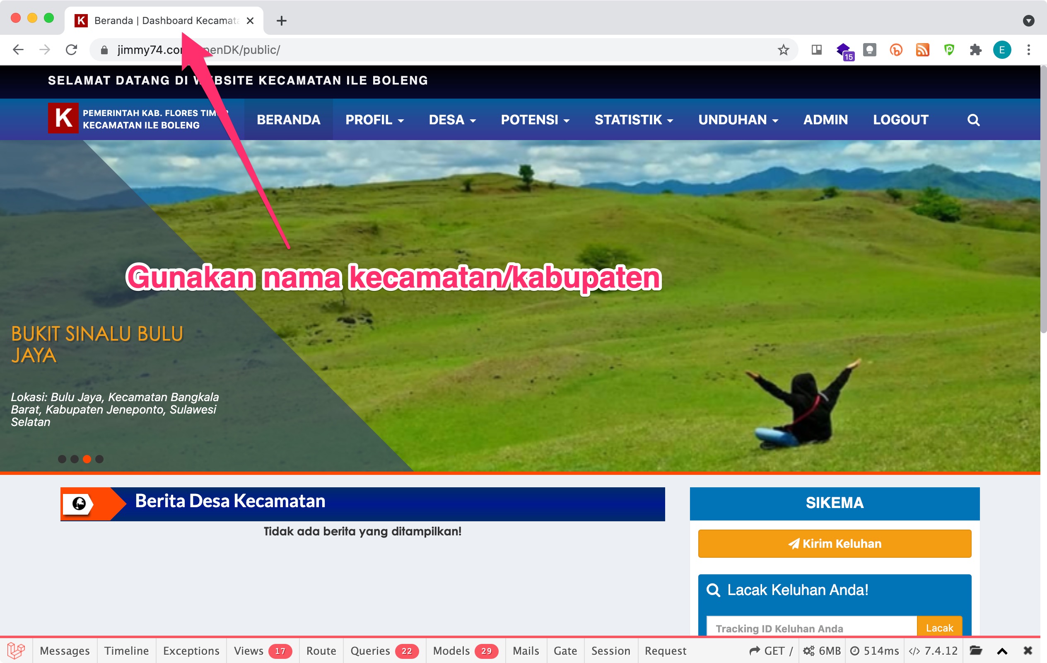1047x663 pixels.
Task: Click the folder icon in the debugbar
Action: pyautogui.click(x=976, y=651)
